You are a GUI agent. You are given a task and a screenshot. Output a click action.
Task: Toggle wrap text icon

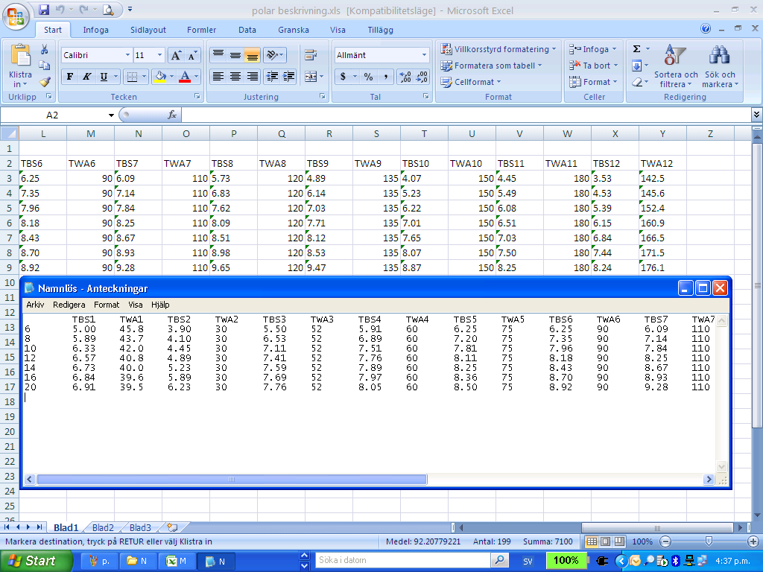click(x=311, y=55)
